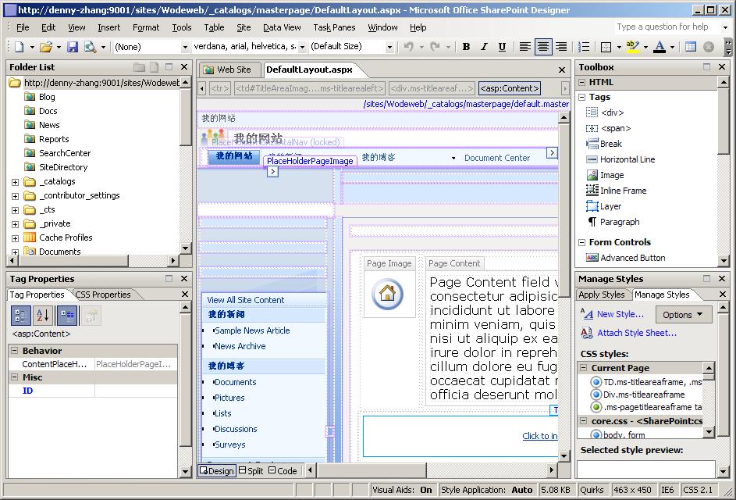Image resolution: width=736 pixels, height=500 pixels.
Task: Show categorized list in Tag Properties
Action: pyautogui.click(x=20, y=316)
